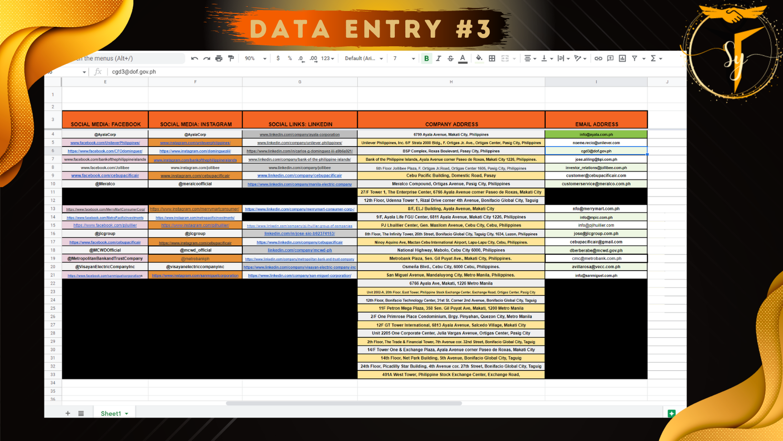Switch to the Sheet1 tab

114,413
